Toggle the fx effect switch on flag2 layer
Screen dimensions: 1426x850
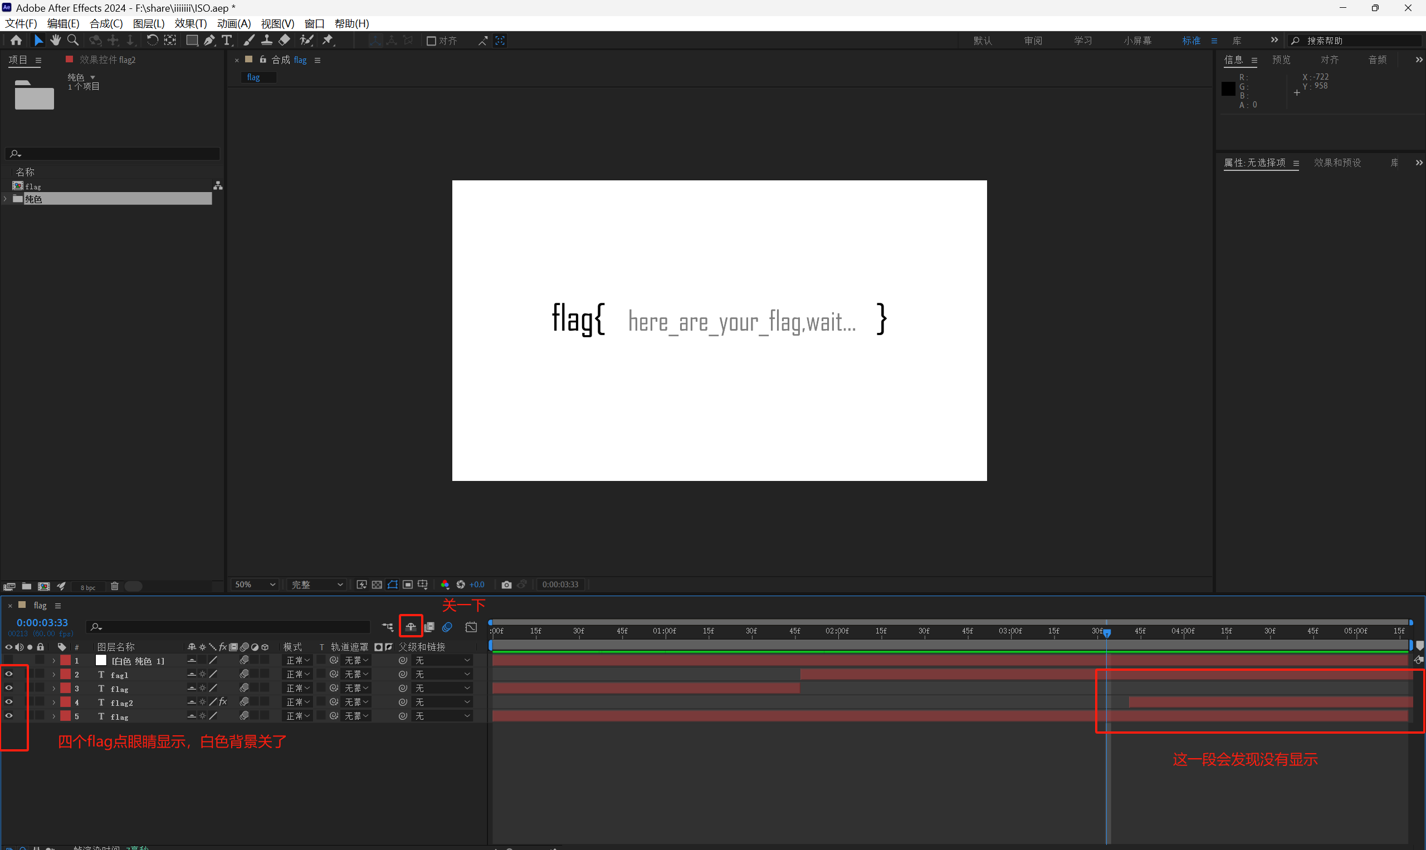click(x=223, y=701)
